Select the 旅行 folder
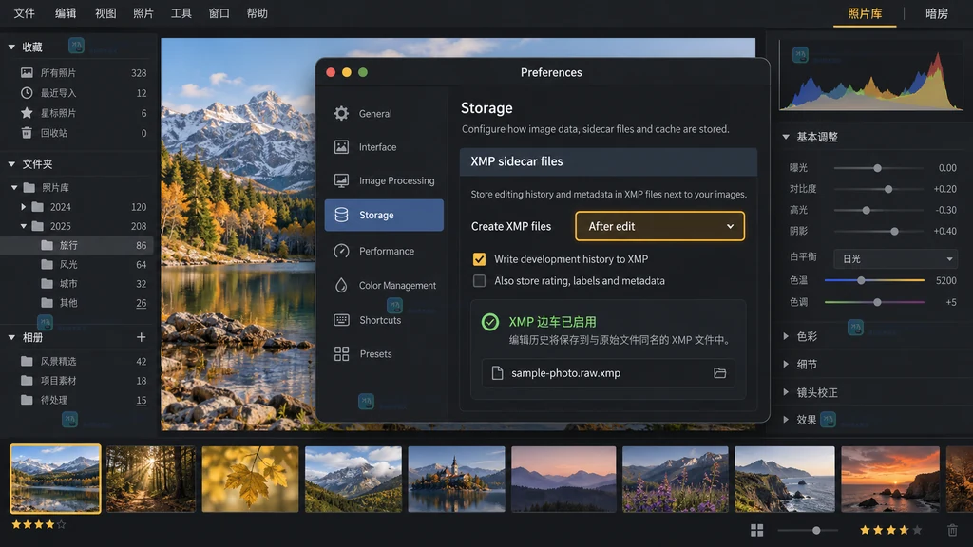The image size is (973, 547). coord(77,246)
